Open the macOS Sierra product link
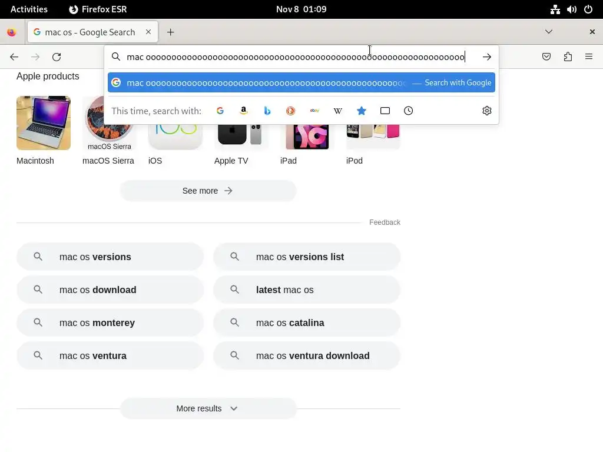 [x=108, y=161]
